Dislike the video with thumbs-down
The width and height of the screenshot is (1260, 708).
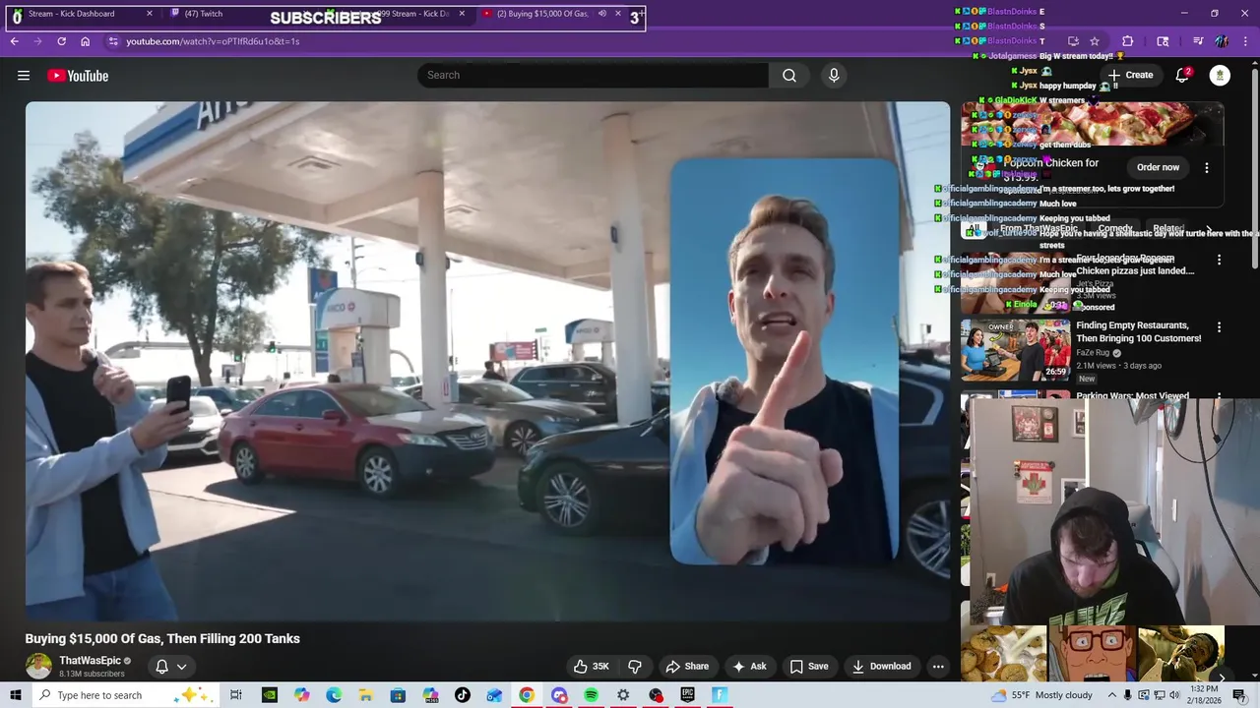tap(635, 666)
